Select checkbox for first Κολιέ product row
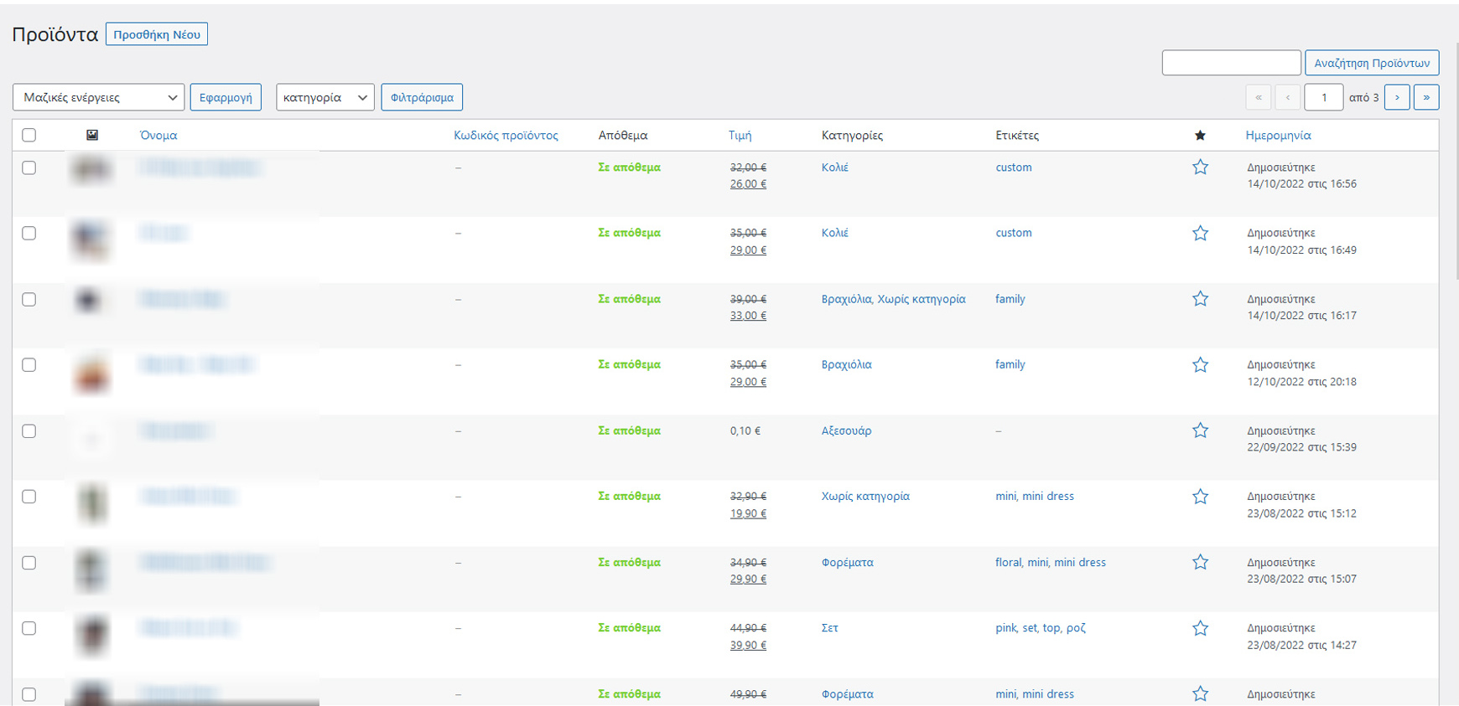Image resolution: width=1459 pixels, height=706 pixels. (x=29, y=167)
